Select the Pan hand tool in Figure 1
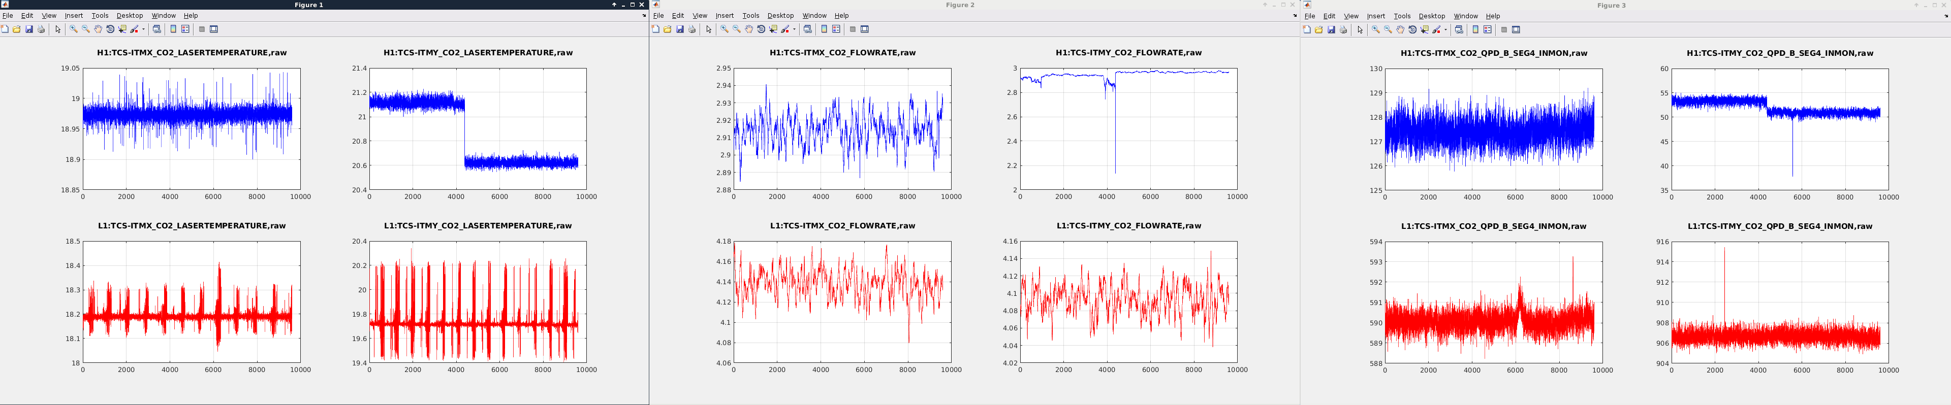Image resolution: width=1951 pixels, height=405 pixels. [98, 29]
